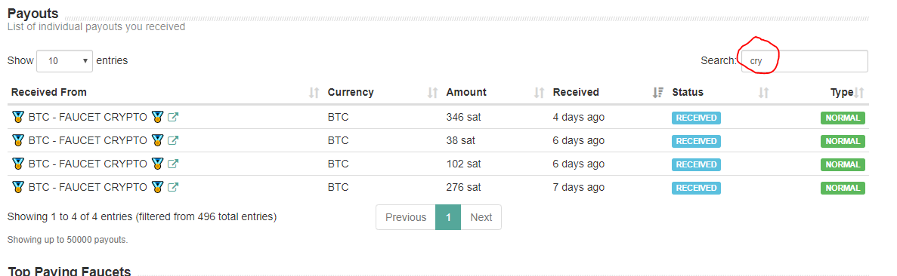Click the Search input field
The image size is (897, 276).
pyautogui.click(x=804, y=61)
